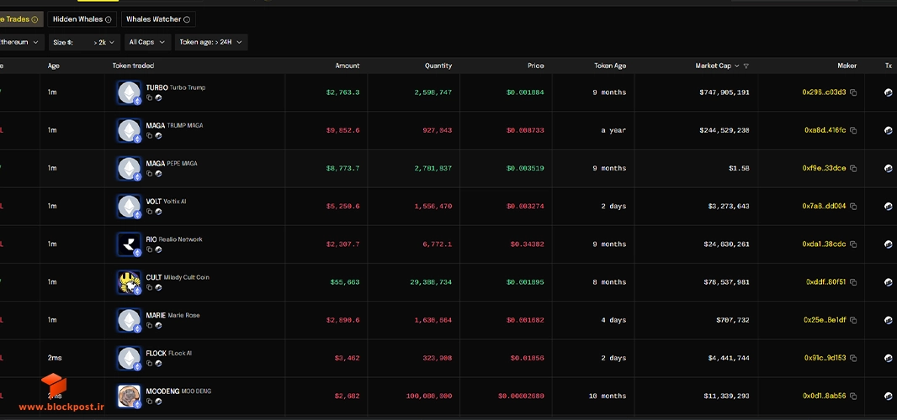Click the Amount column header
897x420 pixels.
(348, 66)
